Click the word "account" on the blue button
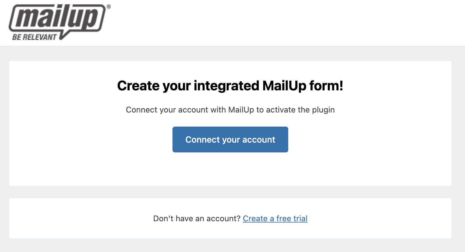Image resolution: width=465 pixels, height=252 pixels. click(x=259, y=140)
